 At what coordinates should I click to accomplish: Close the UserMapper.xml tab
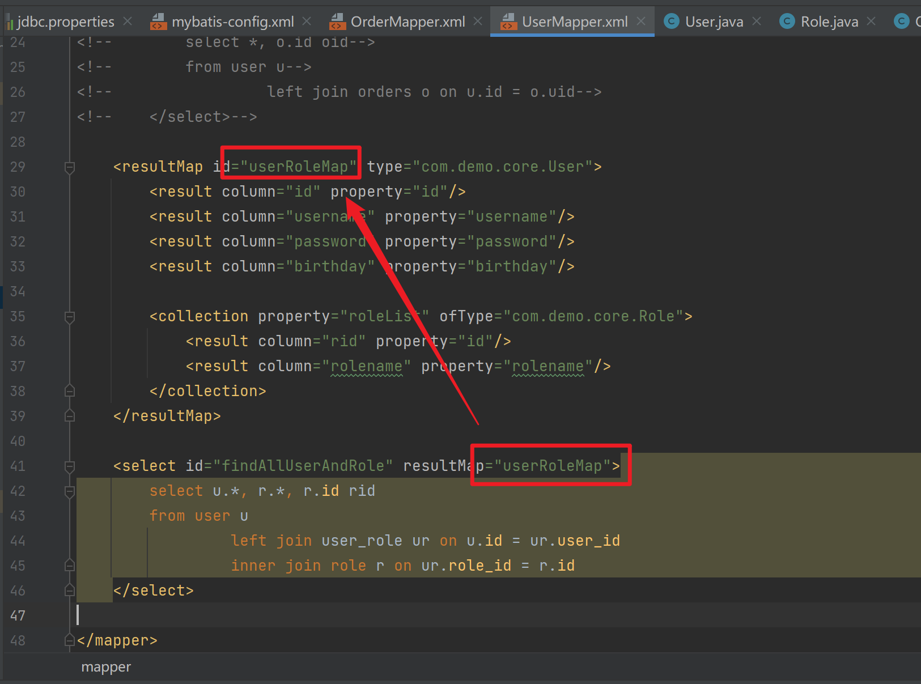[x=641, y=22]
